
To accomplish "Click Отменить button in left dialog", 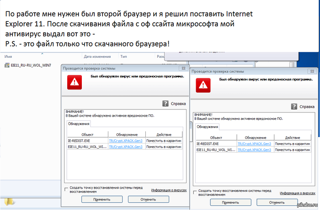I will pyautogui.click(x=149, y=200).
